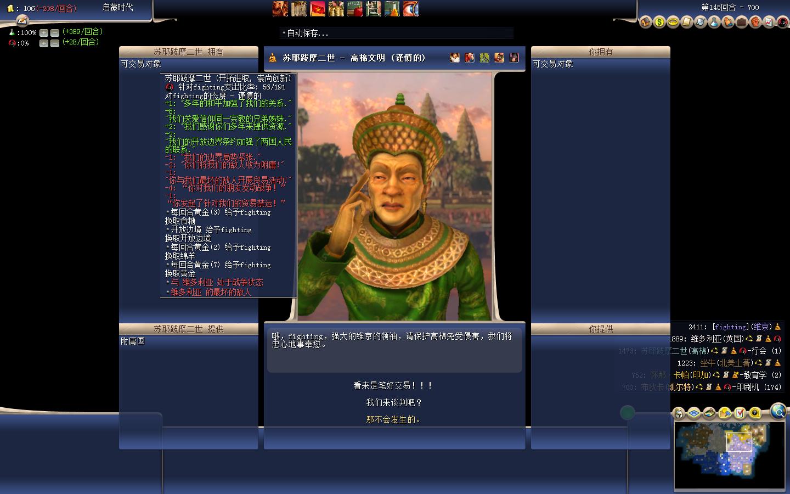Click the 第145回合 - 700 turn display
Image resolution: width=790 pixels, height=494 pixels.
(730, 8)
